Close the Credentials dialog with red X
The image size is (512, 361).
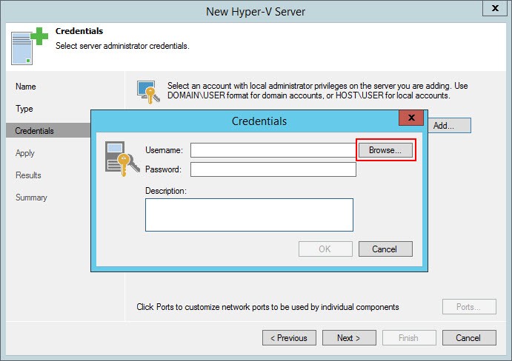click(x=411, y=118)
